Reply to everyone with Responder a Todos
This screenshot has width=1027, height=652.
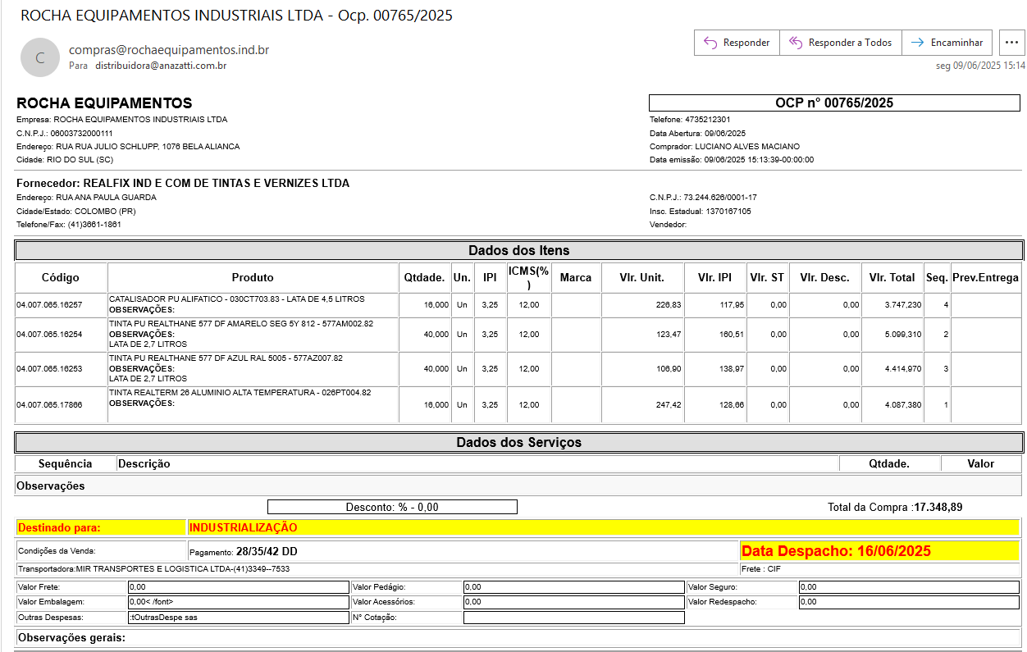coord(840,43)
